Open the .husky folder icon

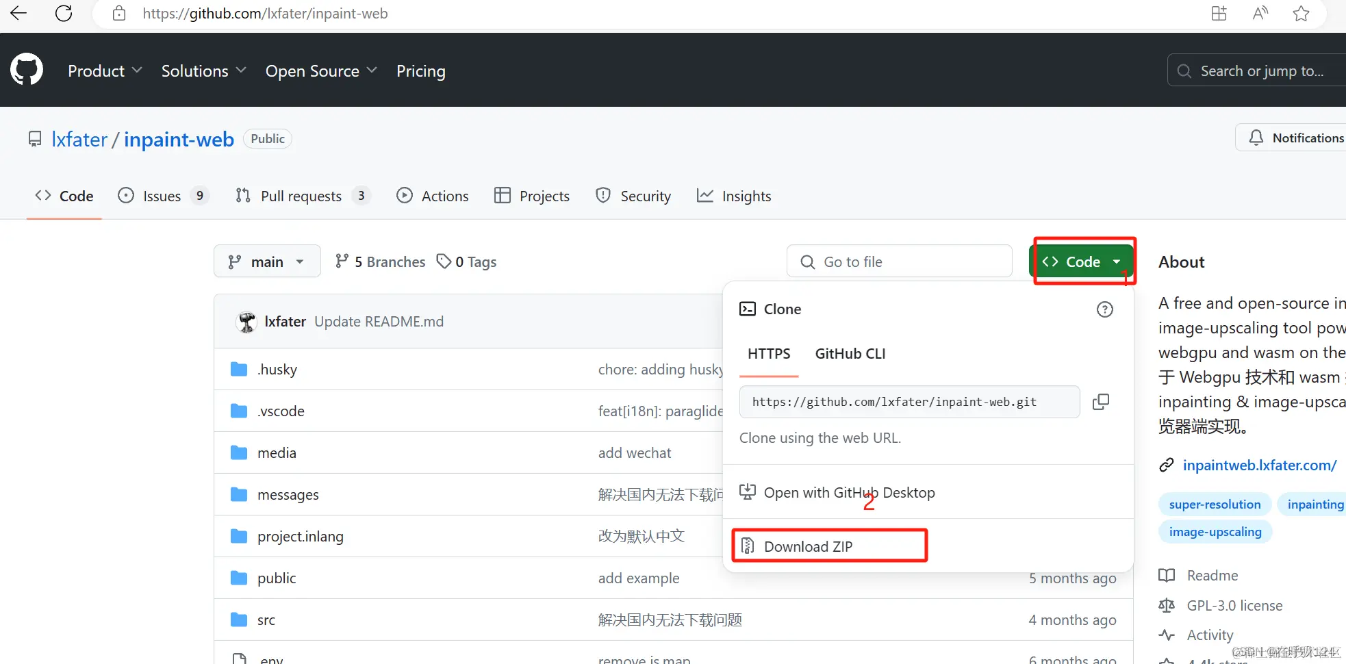[239, 370]
